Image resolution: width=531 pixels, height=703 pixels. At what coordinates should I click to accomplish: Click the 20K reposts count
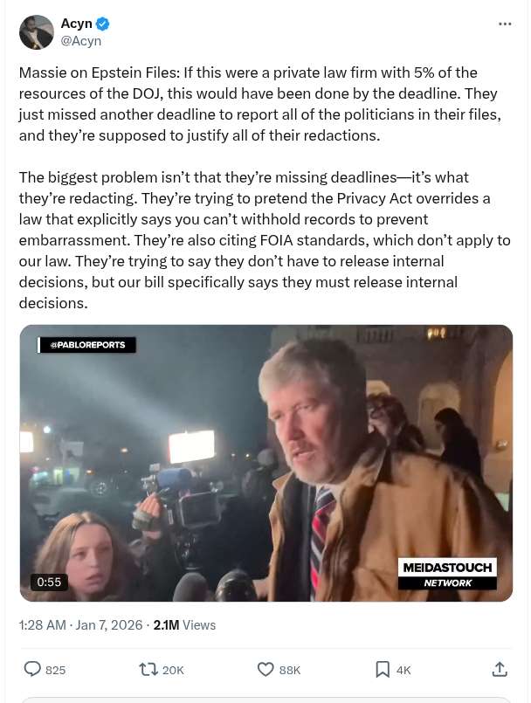pyautogui.click(x=173, y=671)
